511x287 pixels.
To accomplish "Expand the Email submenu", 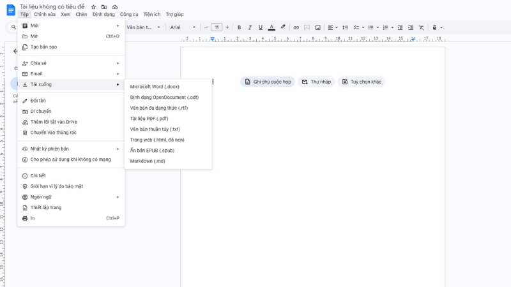I will 71,74.
